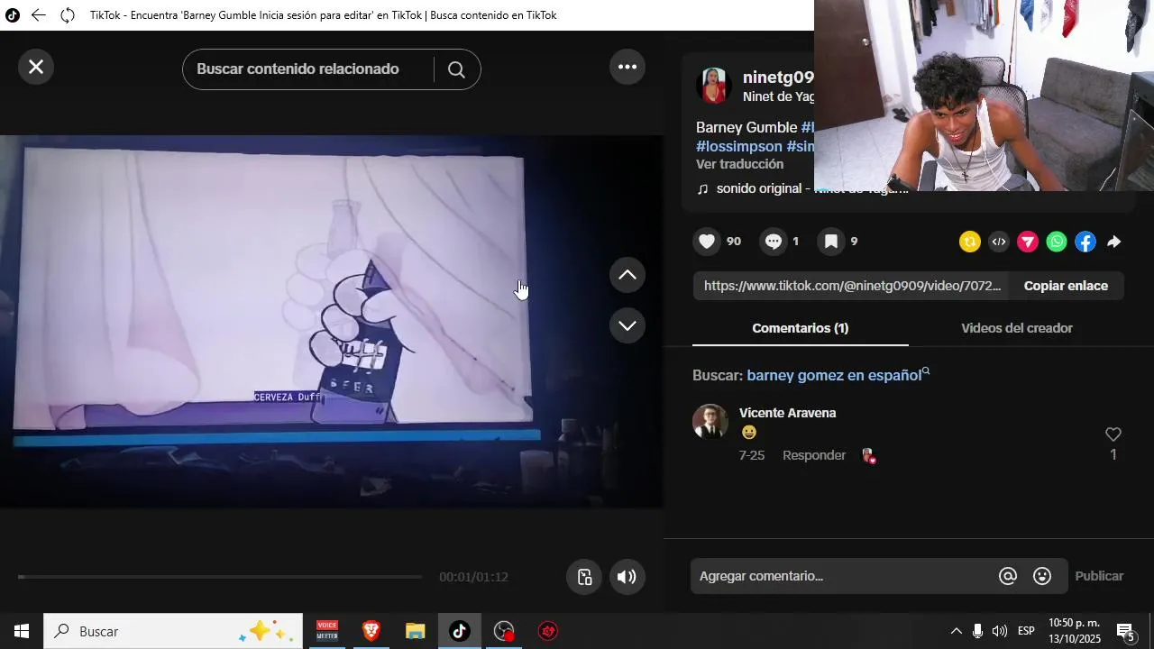This screenshot has width=1154, height=649.
Task: Open Windows Start menu
Action: point(22,631)
